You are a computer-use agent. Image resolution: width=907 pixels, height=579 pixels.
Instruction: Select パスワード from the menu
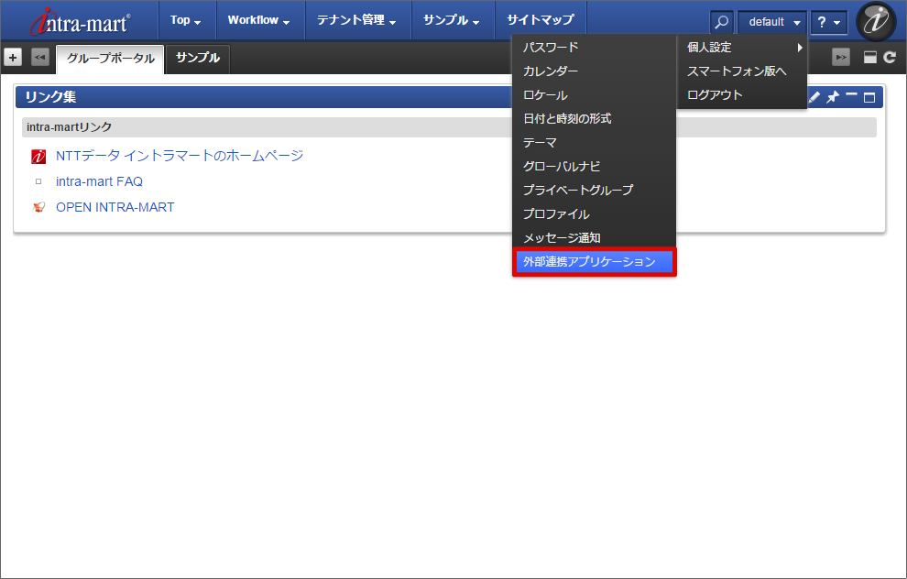[x=594, y=48]
